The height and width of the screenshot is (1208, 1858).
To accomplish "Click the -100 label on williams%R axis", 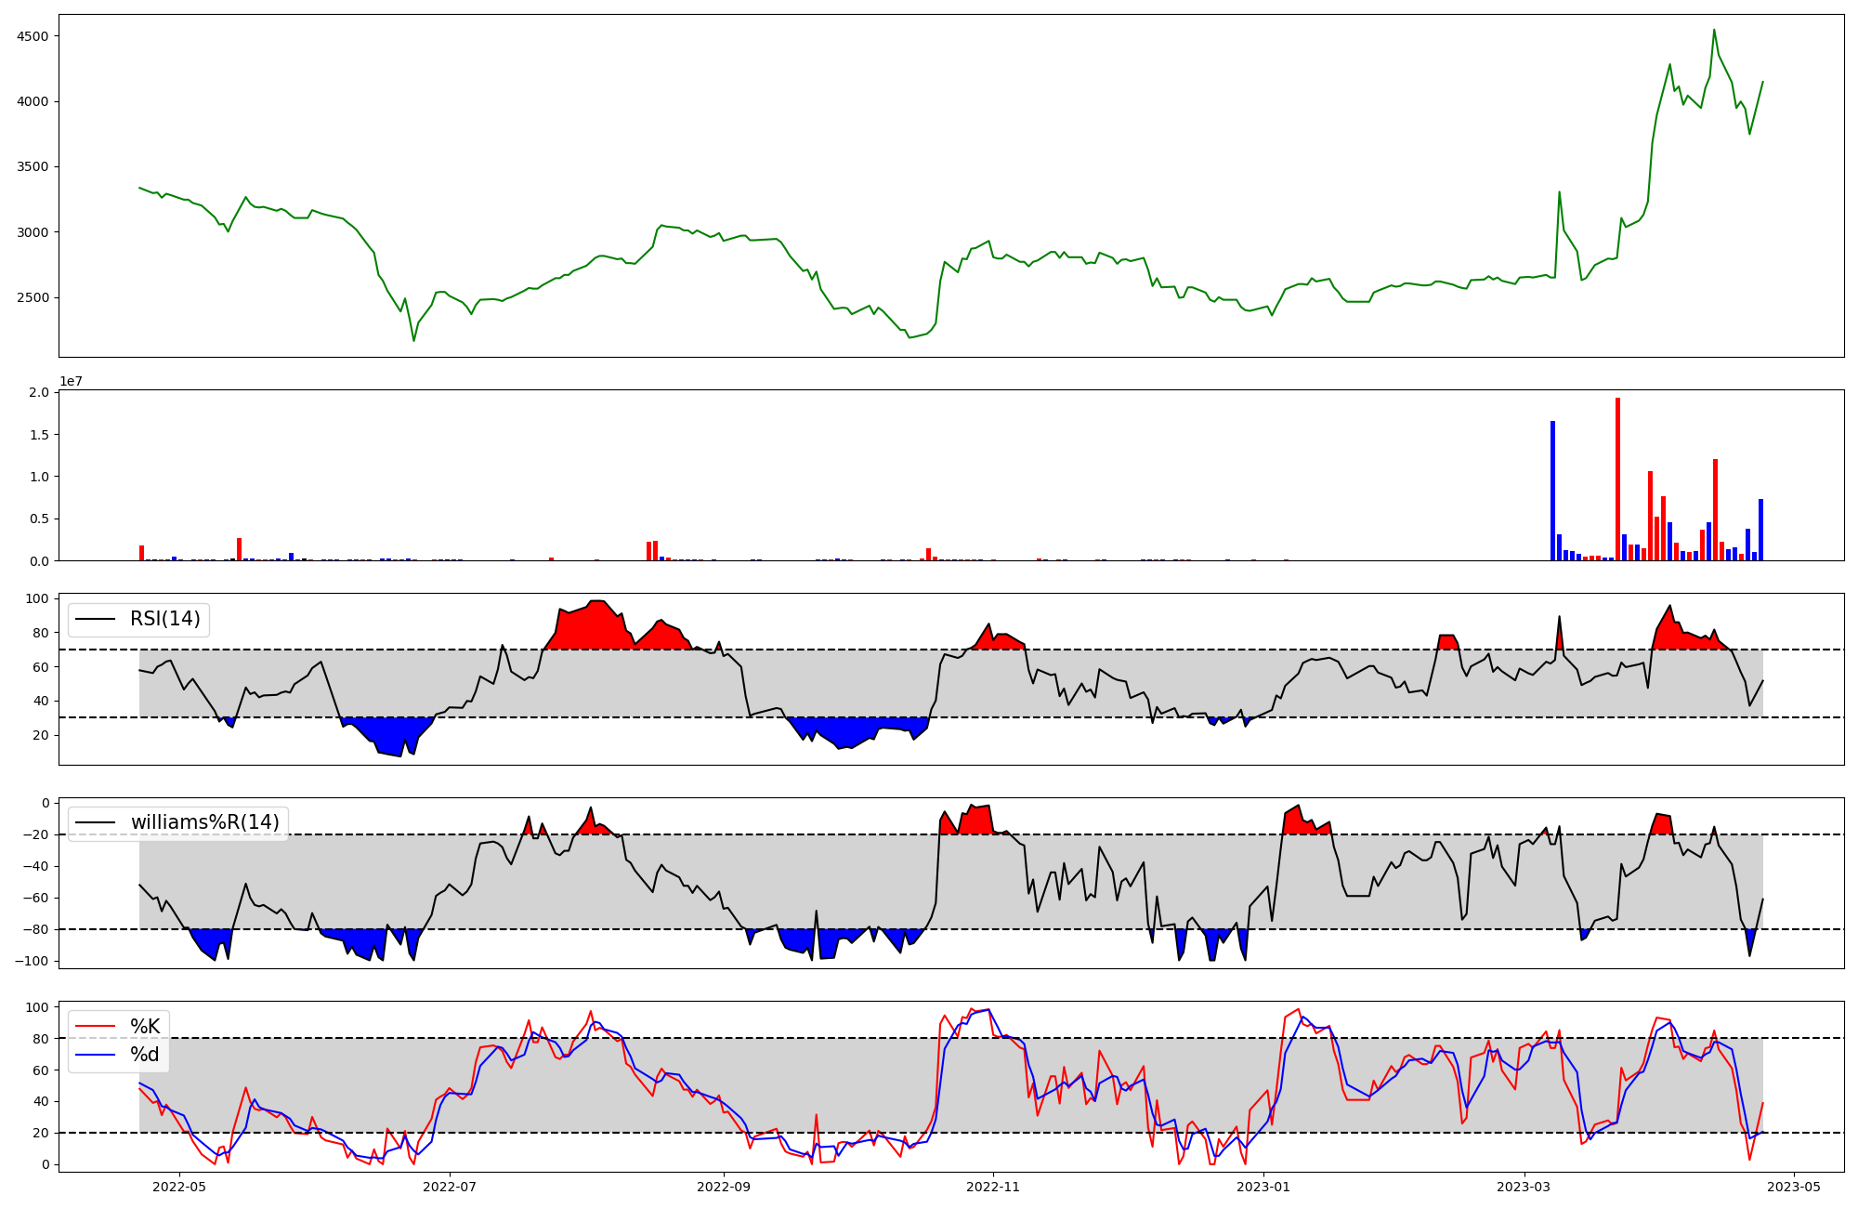I will (x=32, y=961).
